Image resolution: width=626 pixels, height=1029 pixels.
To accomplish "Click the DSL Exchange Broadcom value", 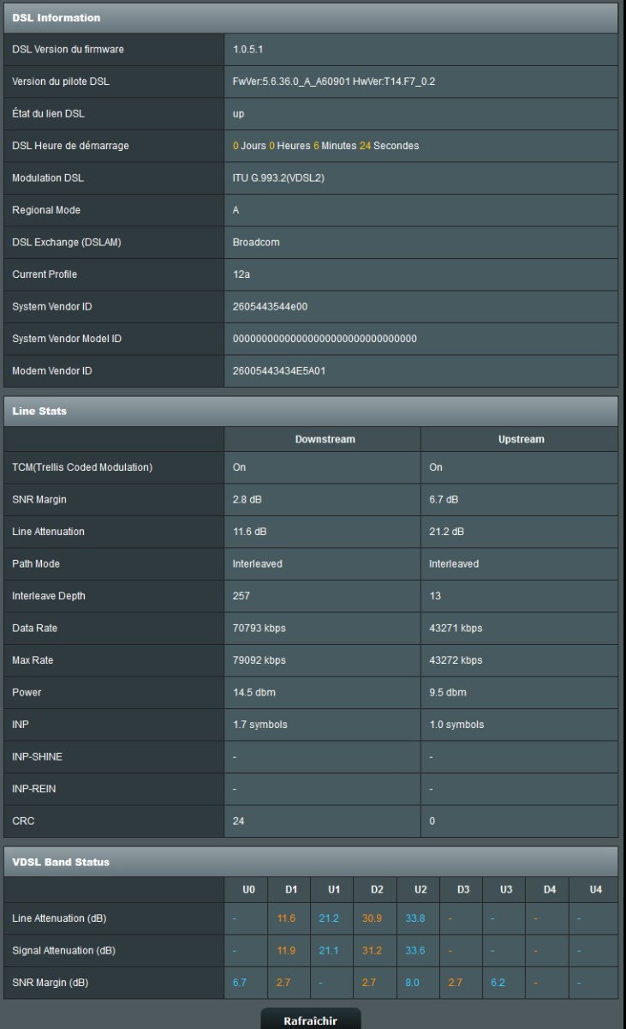I will pyautogui.click(x=256, y=242).
